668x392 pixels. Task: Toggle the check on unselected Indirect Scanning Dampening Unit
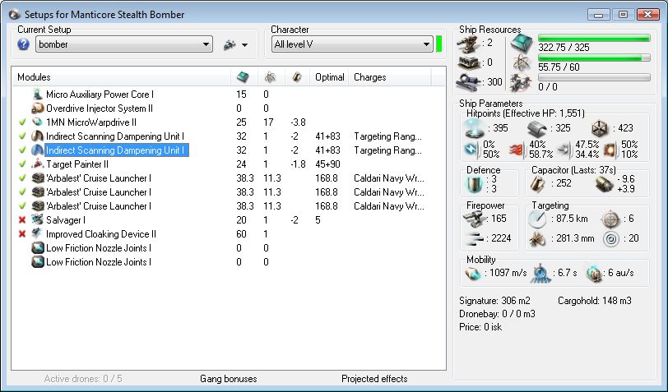[x=22, y=136]
